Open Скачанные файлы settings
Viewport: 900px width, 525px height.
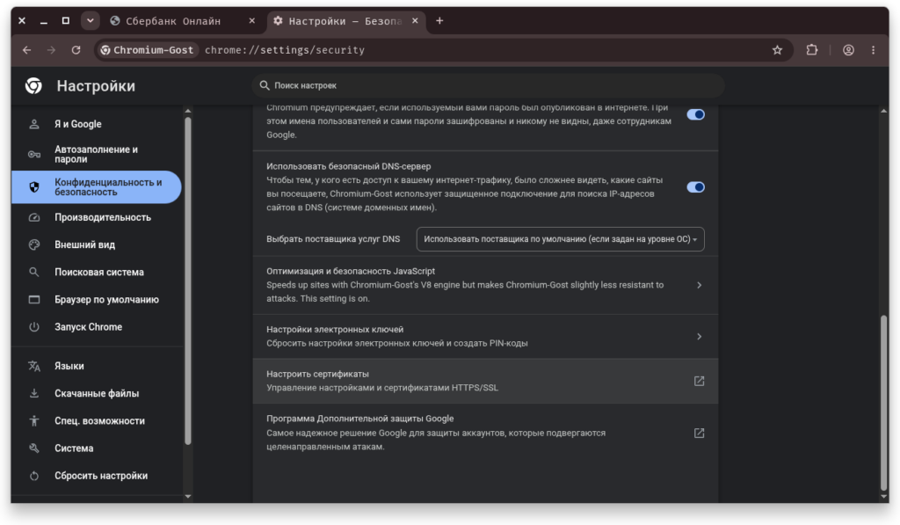97,393
